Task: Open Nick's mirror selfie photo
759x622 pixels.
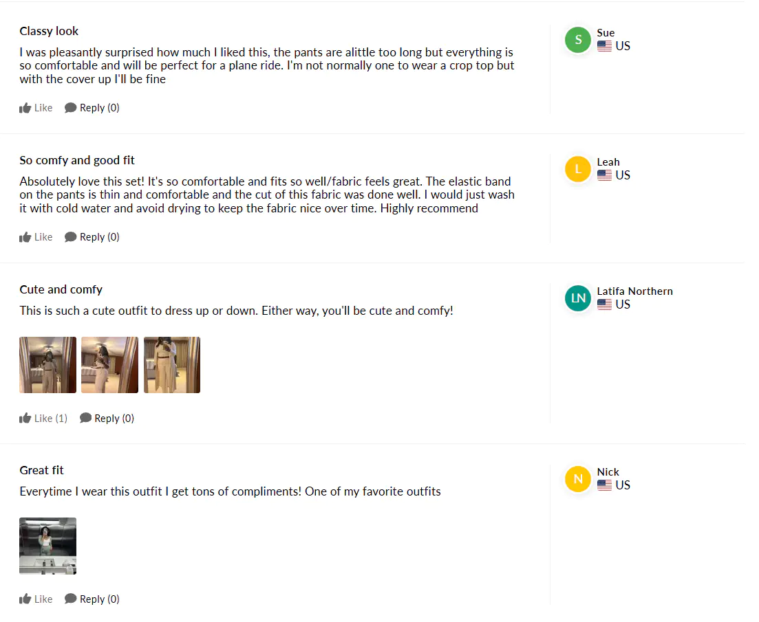Action: pyautogui.click(x=47, y=546)
